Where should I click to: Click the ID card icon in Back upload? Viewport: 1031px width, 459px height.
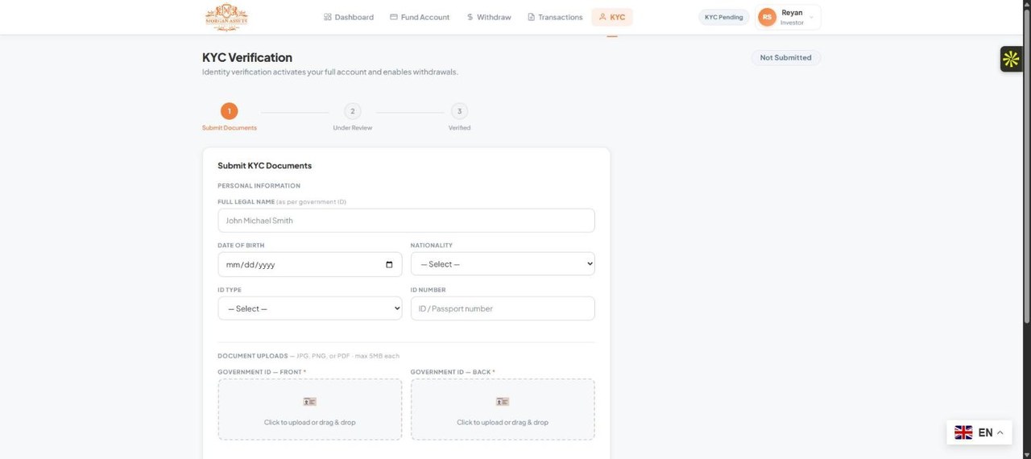503,401
